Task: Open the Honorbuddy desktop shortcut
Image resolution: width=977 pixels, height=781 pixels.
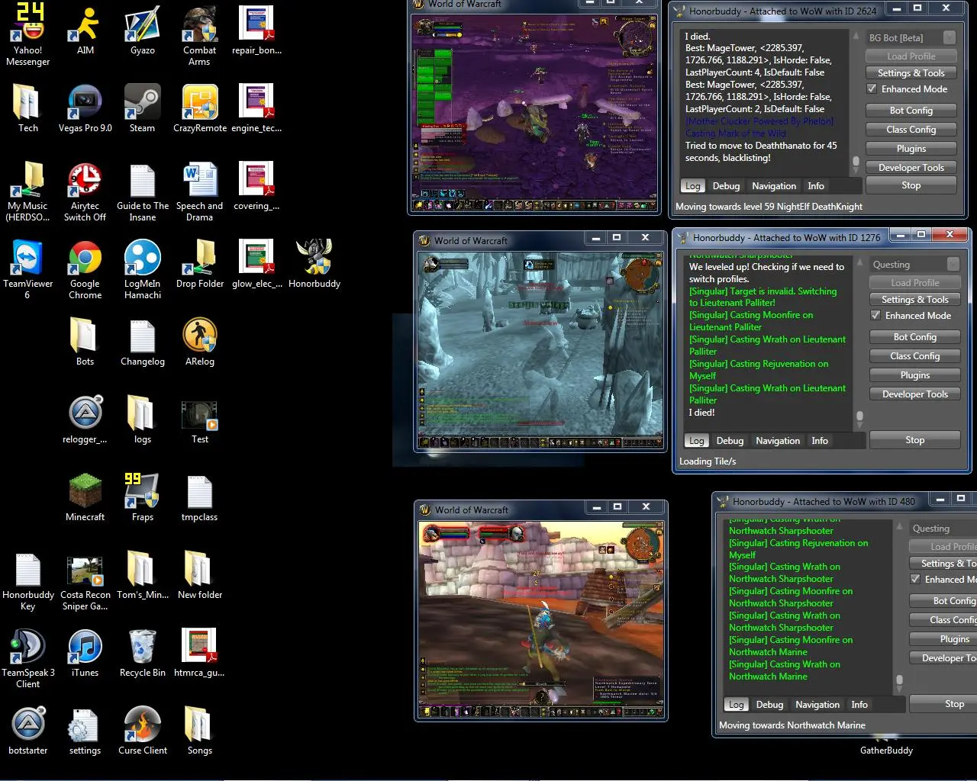Action: pyautogui.click(x=314, y=259)
